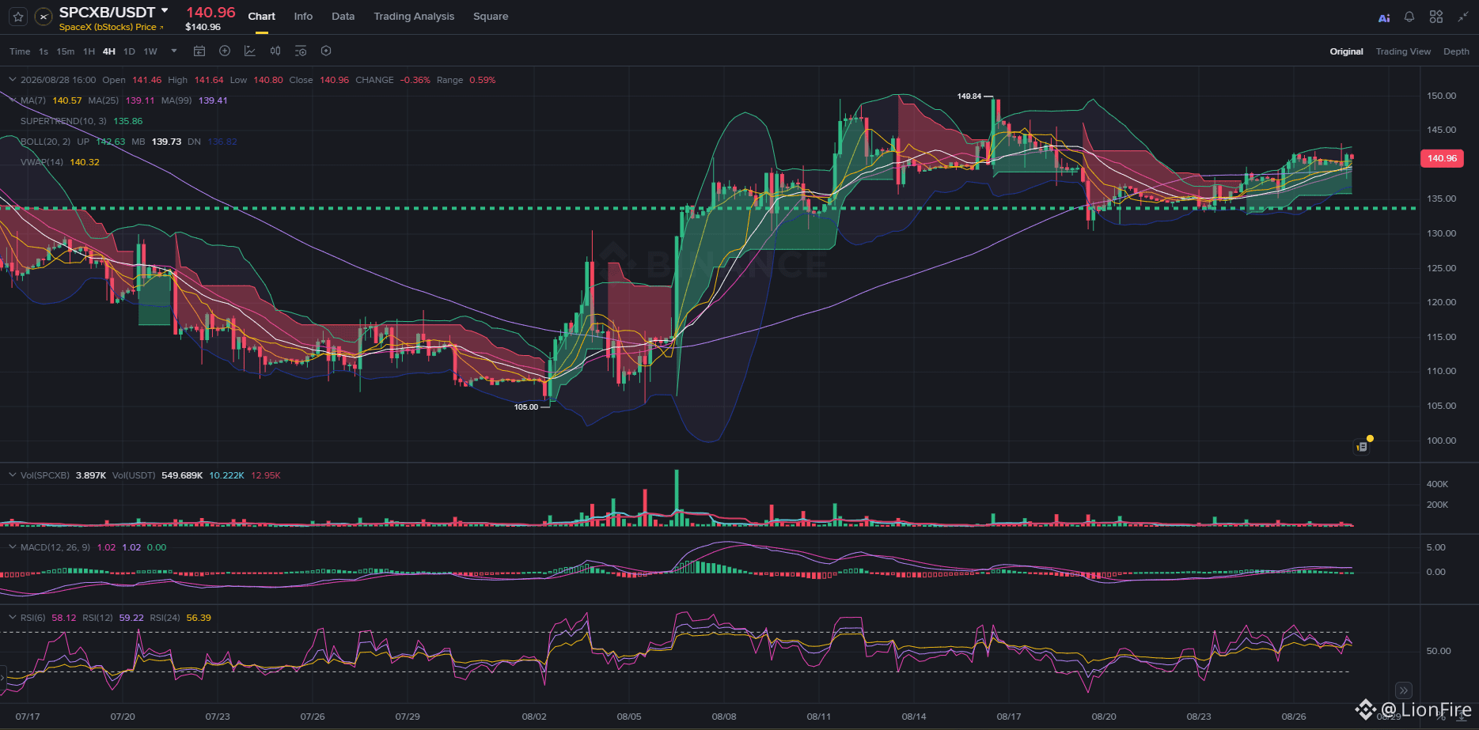This screenshot has height=730, width=1479.
Task: Click the $140.96 USD price under header
Action: 203,27
